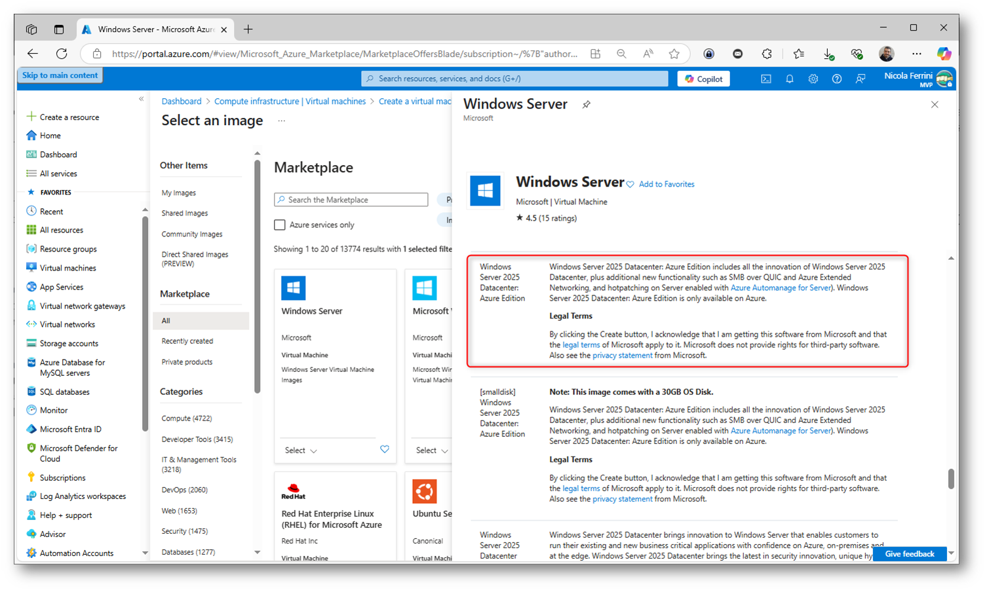Open the notifications bell
This screenshot has height=592, width=987.
pos(789,79)
